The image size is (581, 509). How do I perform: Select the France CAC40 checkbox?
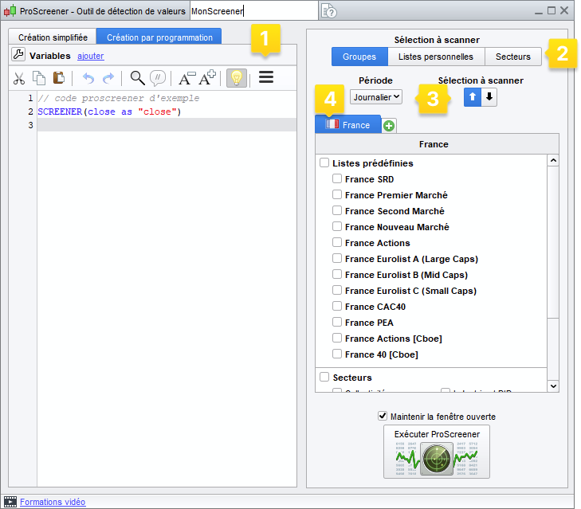(x=337, y=306)
